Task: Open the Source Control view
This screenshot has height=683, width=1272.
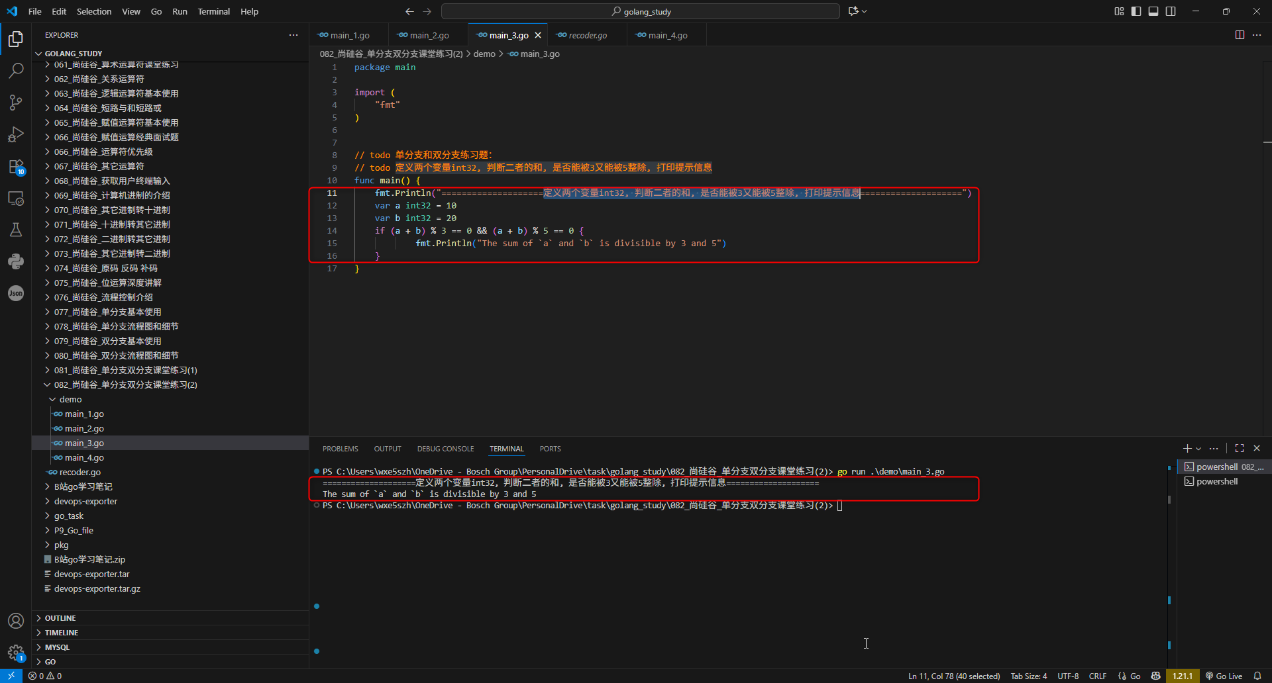Action: [16, 103]
